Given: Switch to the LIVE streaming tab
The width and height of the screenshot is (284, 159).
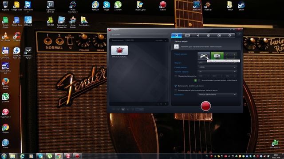Looking at the screenshot, I should point(187,35).
